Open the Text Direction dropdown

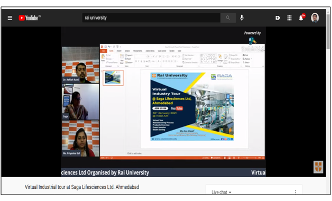[188, 56]
